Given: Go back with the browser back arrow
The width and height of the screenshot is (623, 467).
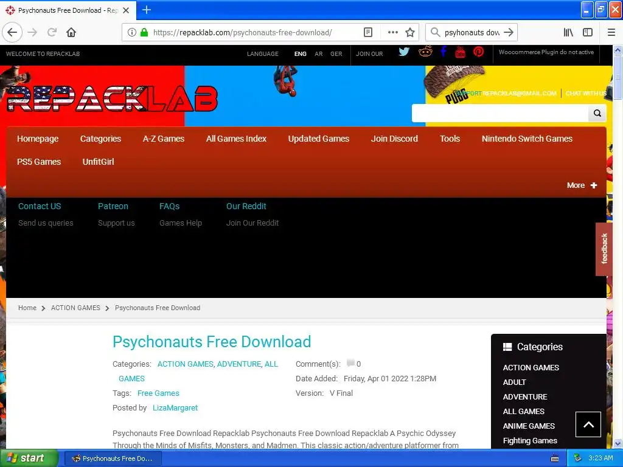Looking at the screenshot, I should pos(12,32).
